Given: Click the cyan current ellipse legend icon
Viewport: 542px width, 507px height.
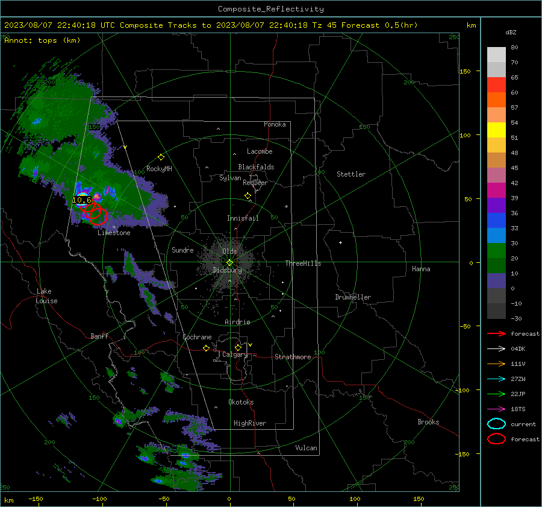Looking at the screenshot, I should coord(496,424).
